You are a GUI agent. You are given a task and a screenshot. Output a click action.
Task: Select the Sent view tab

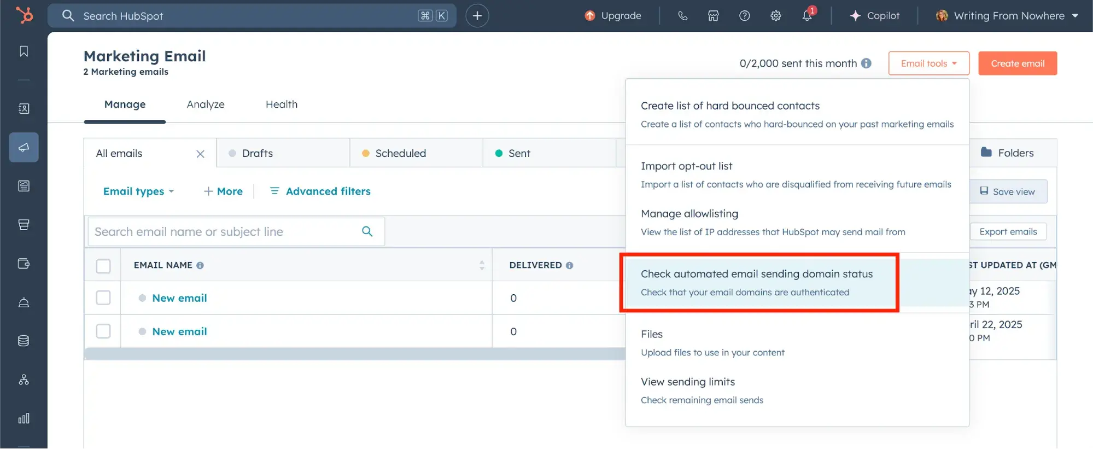click(550, 153)
